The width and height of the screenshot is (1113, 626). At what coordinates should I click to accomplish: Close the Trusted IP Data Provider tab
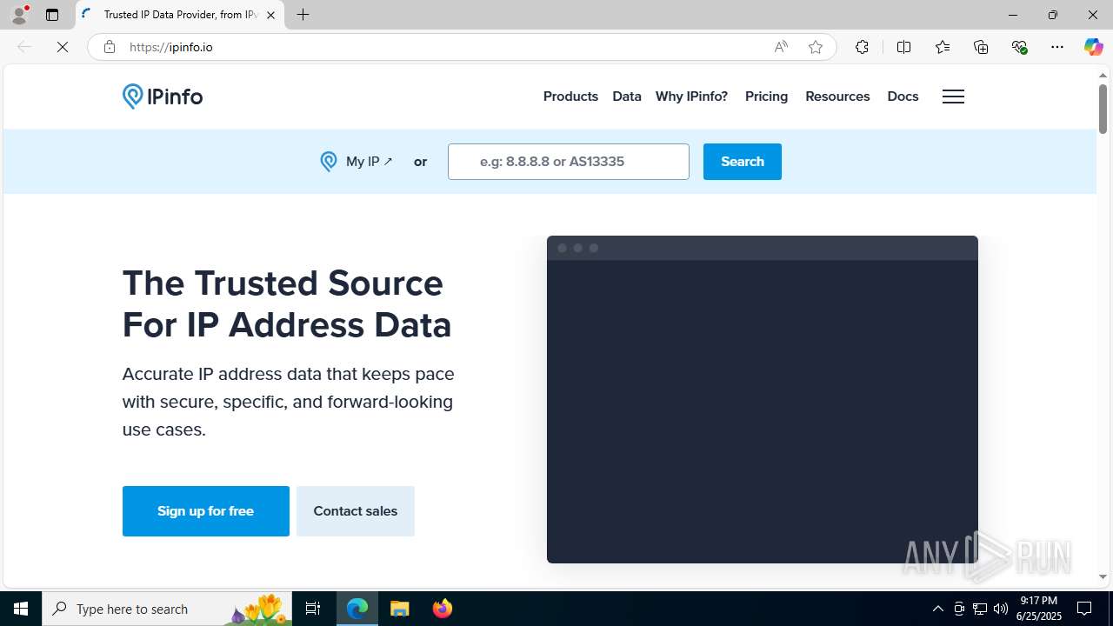pyautogui.click(x=270, y=15)
